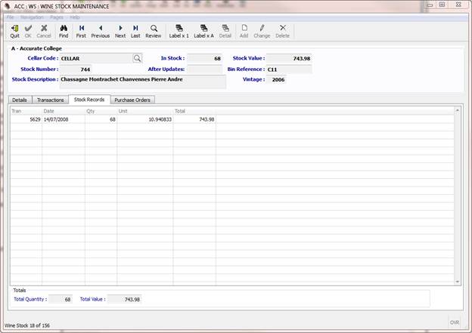Open the Help menu
The height and width of the screenshot is (333, 472).
tap(75, 17)
